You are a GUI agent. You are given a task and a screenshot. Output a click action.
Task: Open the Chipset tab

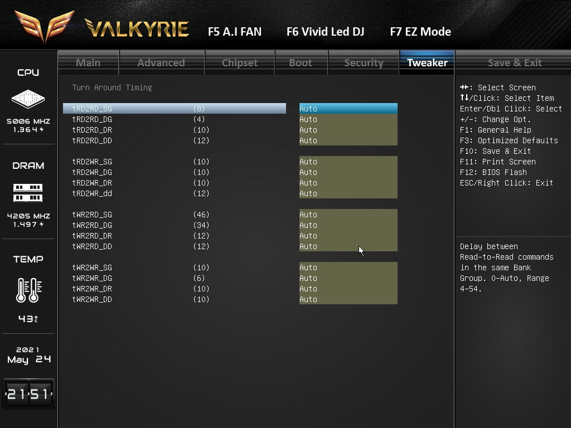click(239, 62)
